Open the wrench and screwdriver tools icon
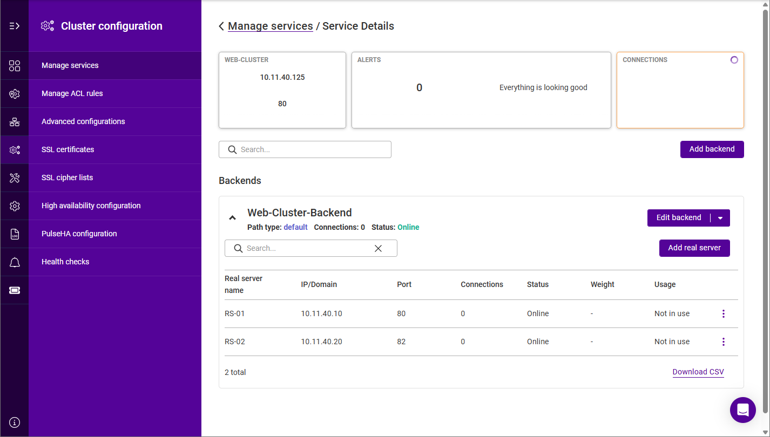 pos(15,178)
